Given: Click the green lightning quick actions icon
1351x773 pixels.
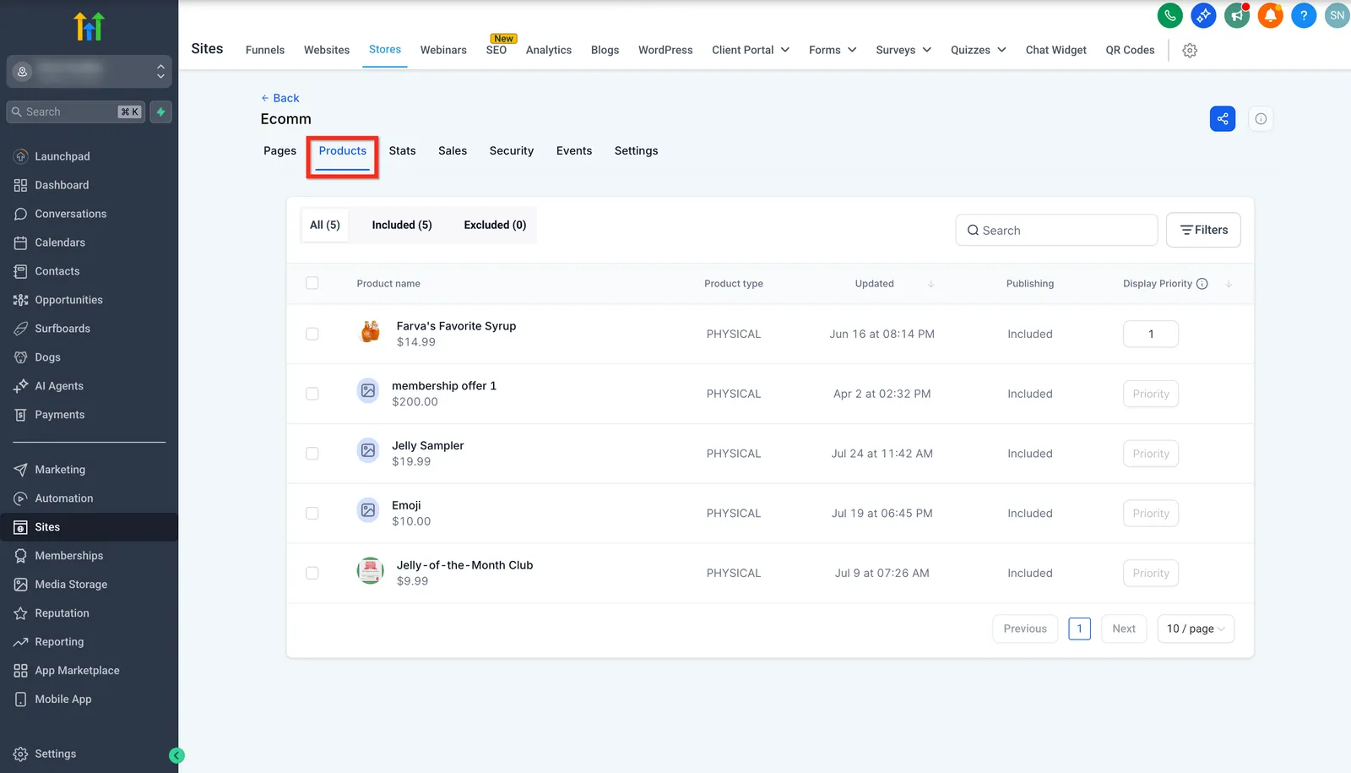Looking at the screenshot, I should tap(160, 112).
